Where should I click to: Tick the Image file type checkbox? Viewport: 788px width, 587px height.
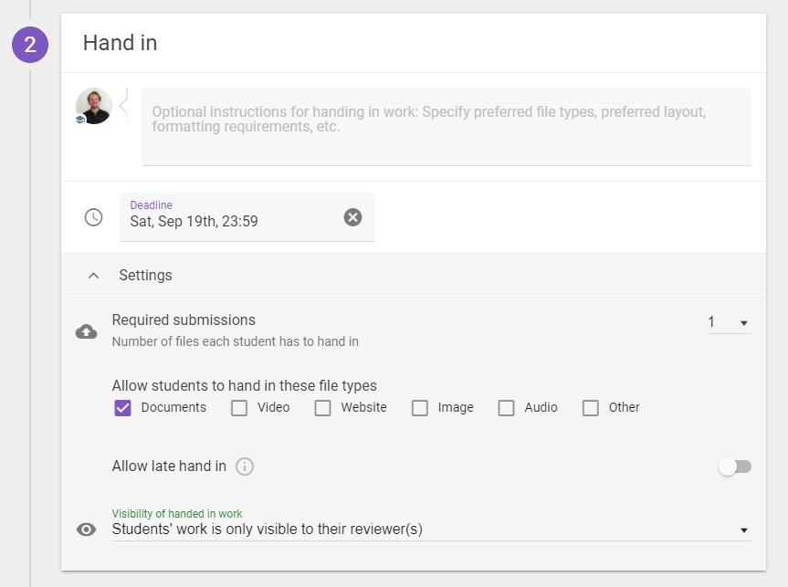click(420, 407)
